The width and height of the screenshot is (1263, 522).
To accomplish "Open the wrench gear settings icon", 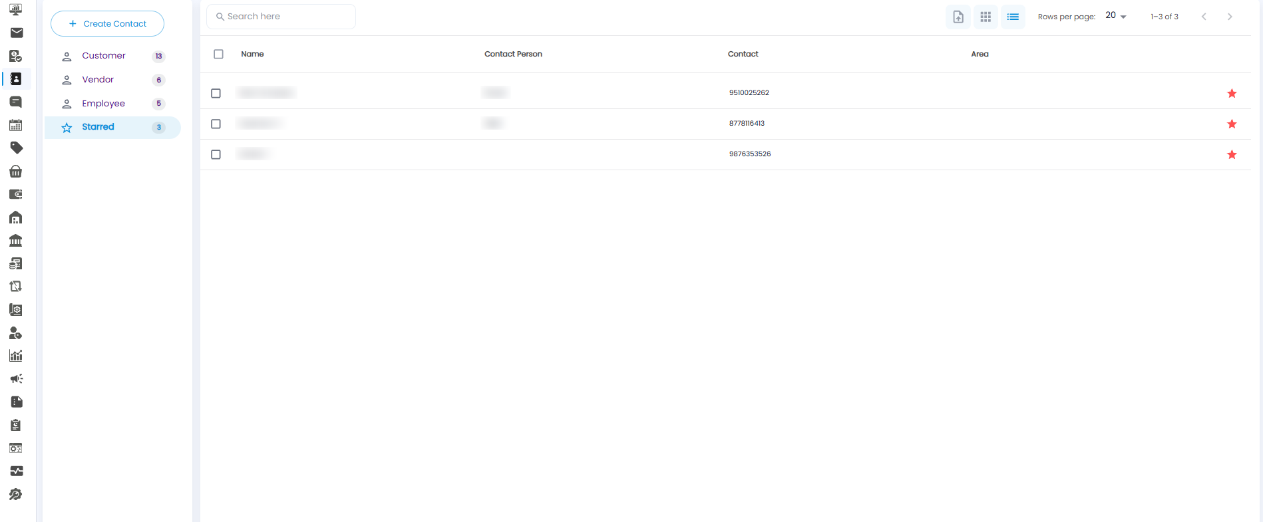I will (x=16, y=494).
